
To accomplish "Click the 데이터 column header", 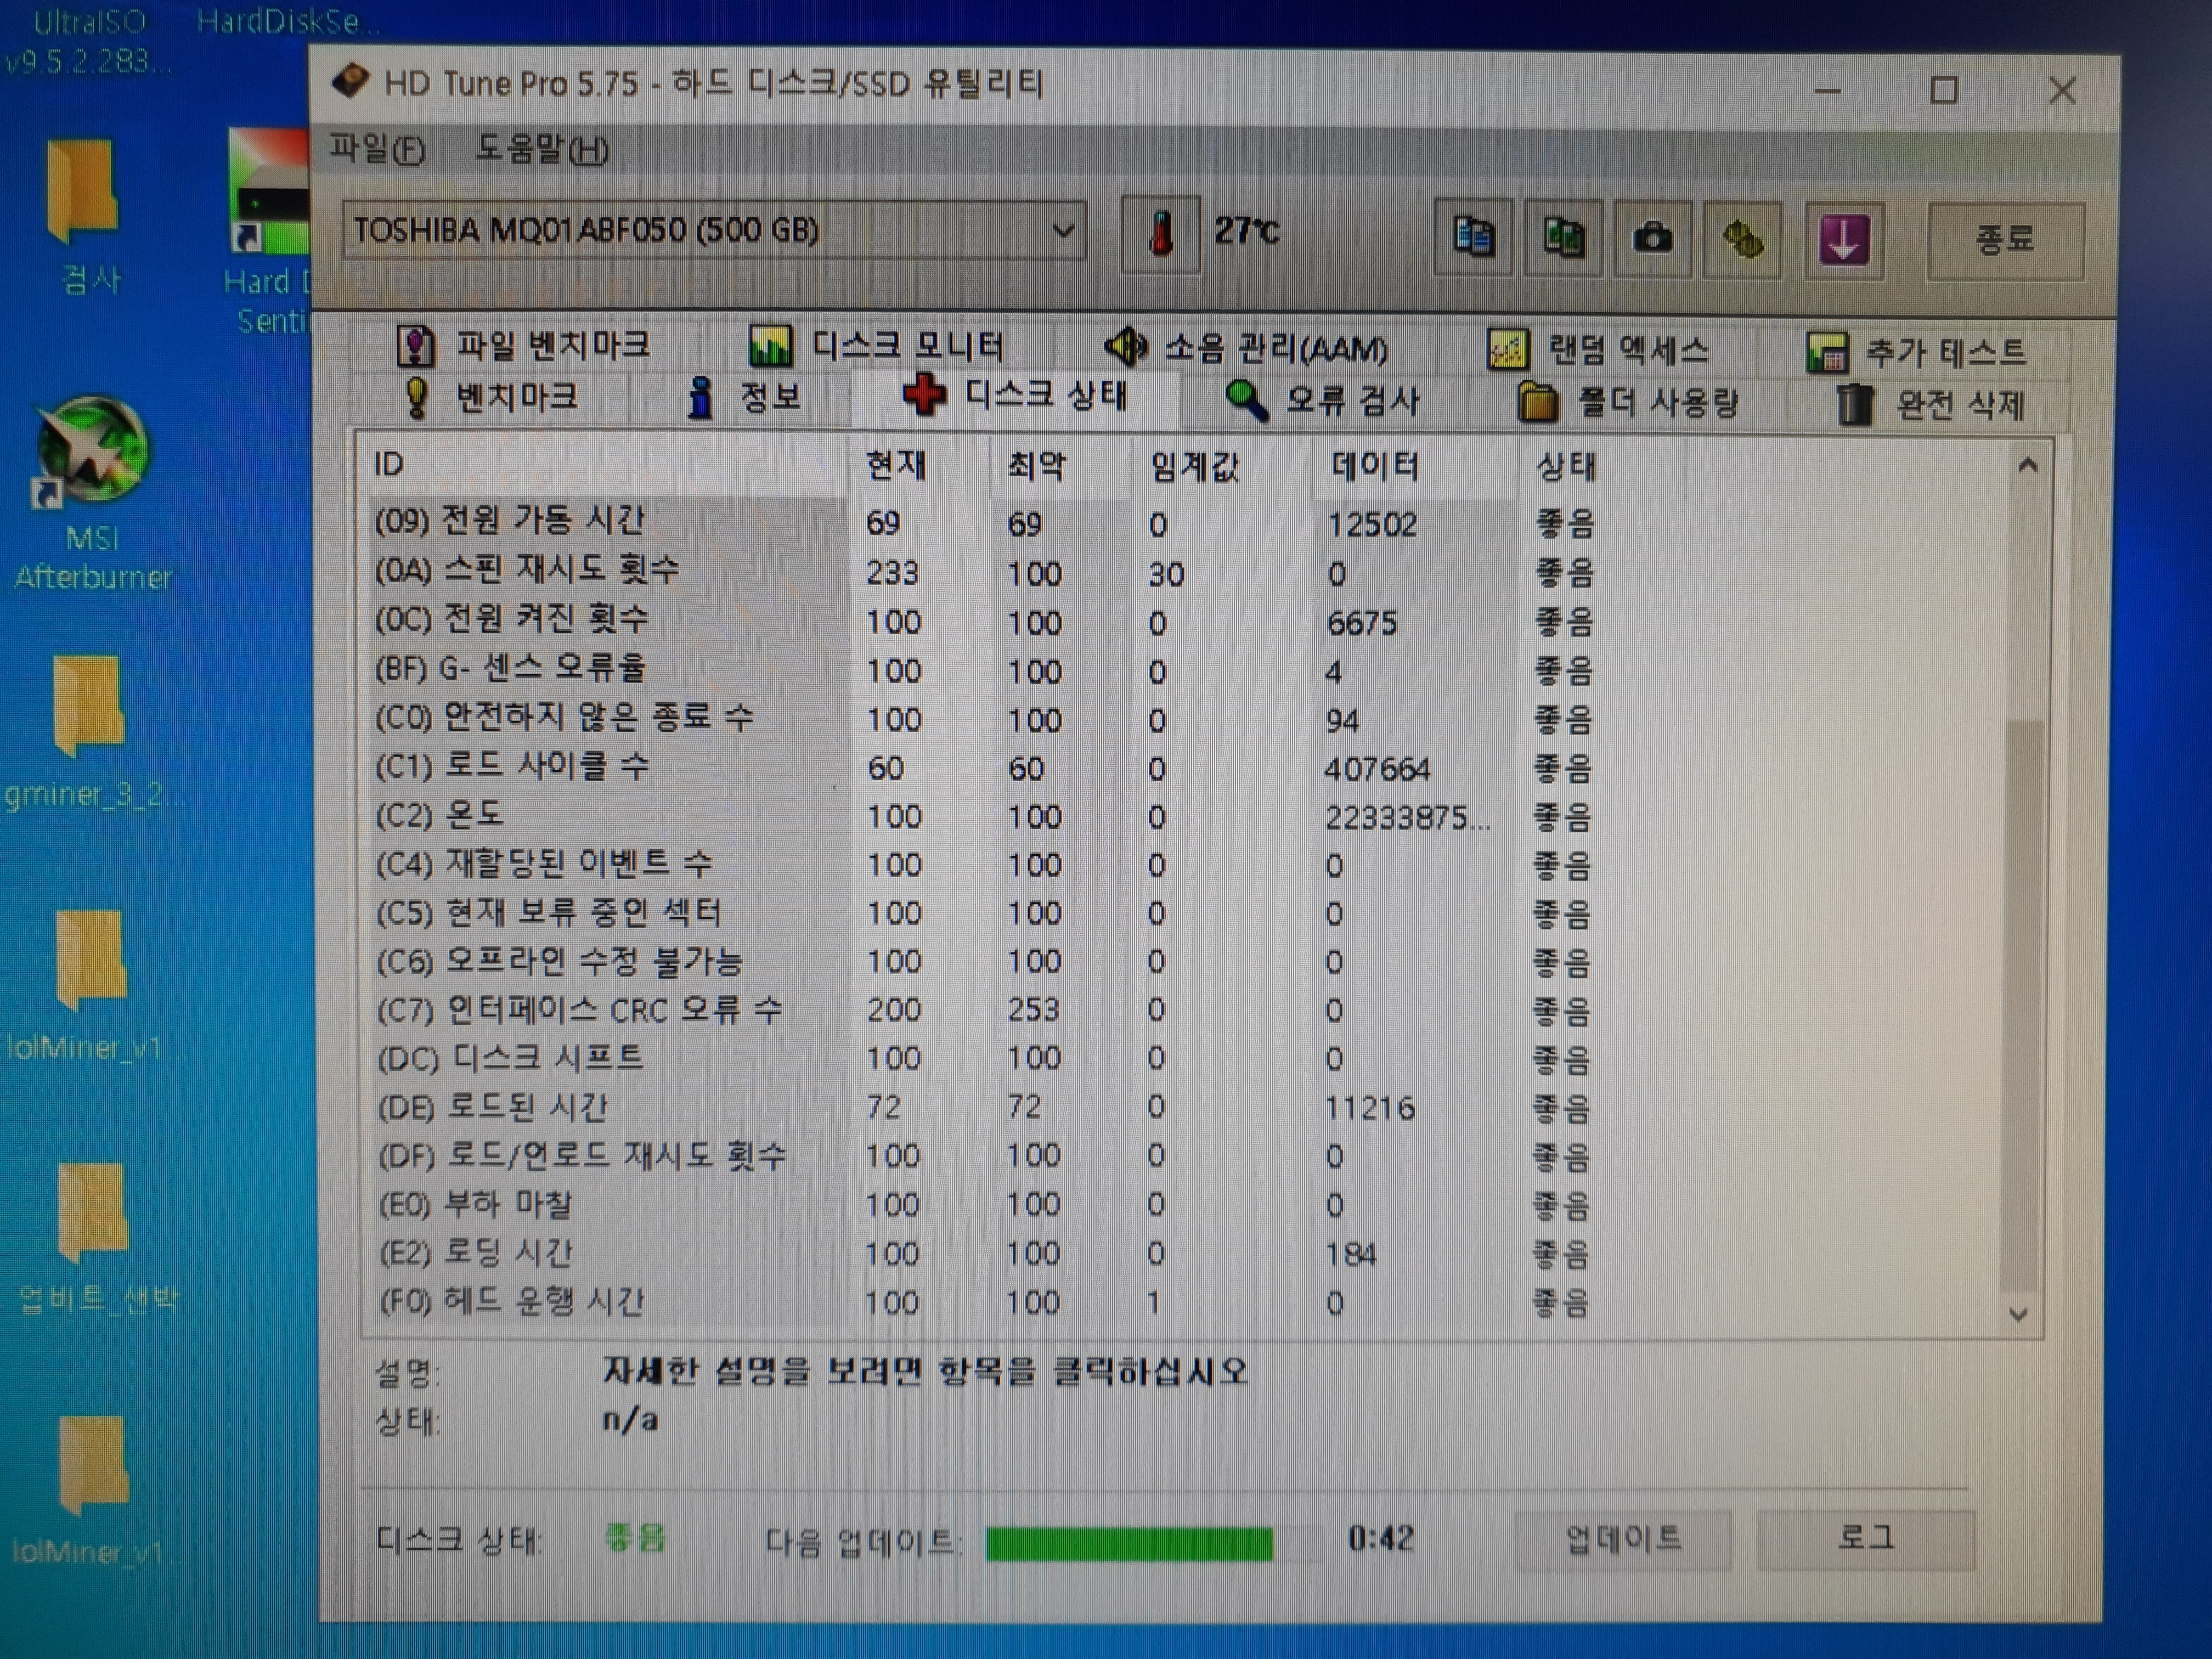I will click(x=1416, y=468).
